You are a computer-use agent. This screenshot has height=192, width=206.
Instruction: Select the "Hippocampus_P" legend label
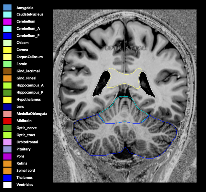point(30,92)
